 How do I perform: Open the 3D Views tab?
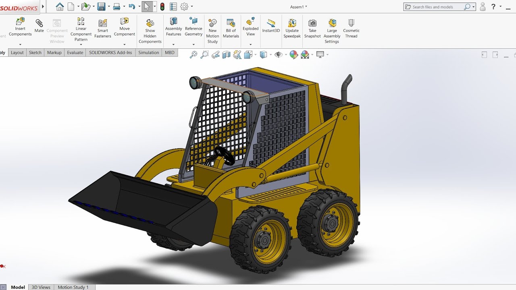[41, 287]
